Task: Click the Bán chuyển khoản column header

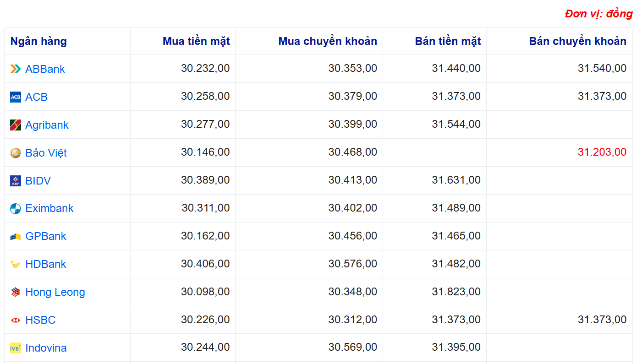Action: coord(577,41)
